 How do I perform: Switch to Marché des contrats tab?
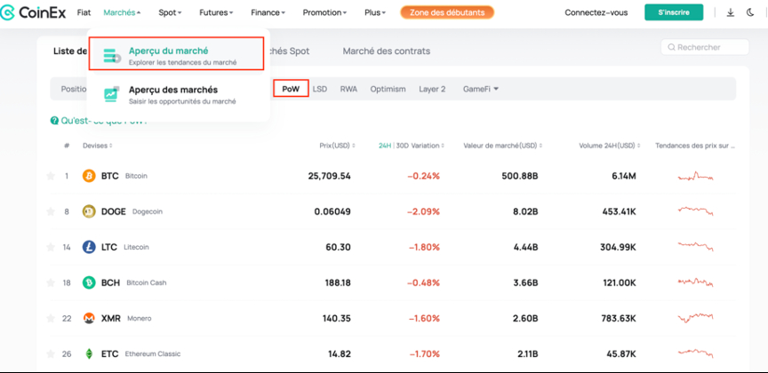[x=387, y=51]
